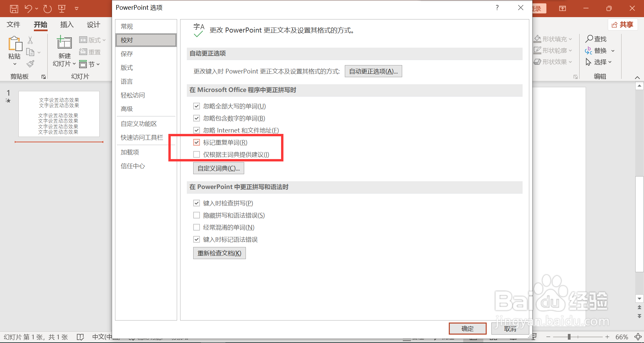Viewport: 644px width, 343px height.
Task: Click 重新检查文档(K) button
Action: click(219, 253)
